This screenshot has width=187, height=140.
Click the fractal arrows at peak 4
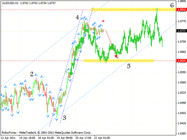84,18
